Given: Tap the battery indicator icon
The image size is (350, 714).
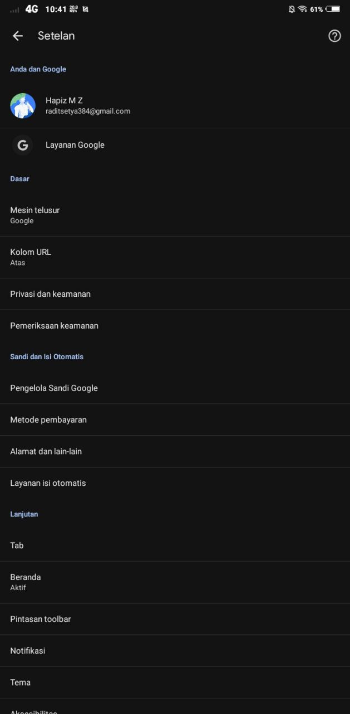Looking at the screenshot, I should [x=333, y=9].
